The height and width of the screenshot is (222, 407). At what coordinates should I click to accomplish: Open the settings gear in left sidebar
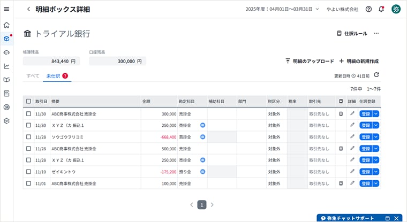click(x=6, y=121)
